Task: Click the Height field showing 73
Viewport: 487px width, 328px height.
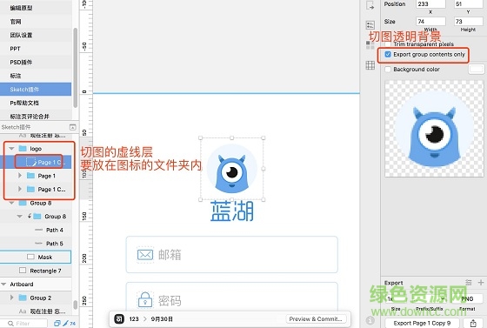Action: pyautogui.click(x=469, y=22)
